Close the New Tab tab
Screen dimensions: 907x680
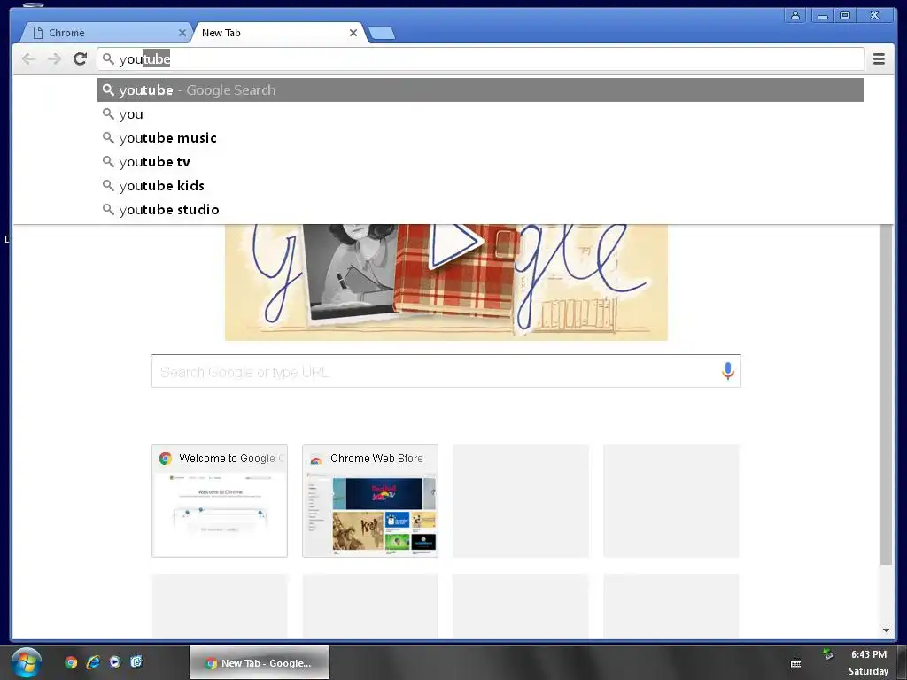coord(353,33)
